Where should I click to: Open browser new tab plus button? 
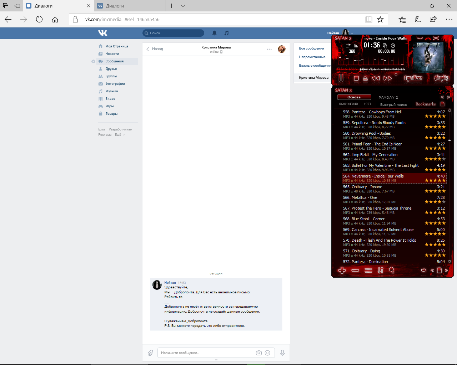171,6
